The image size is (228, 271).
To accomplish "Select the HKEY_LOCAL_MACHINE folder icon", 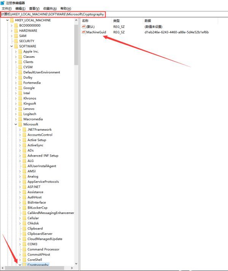I will pyautogui.click(x=11, y=20).
